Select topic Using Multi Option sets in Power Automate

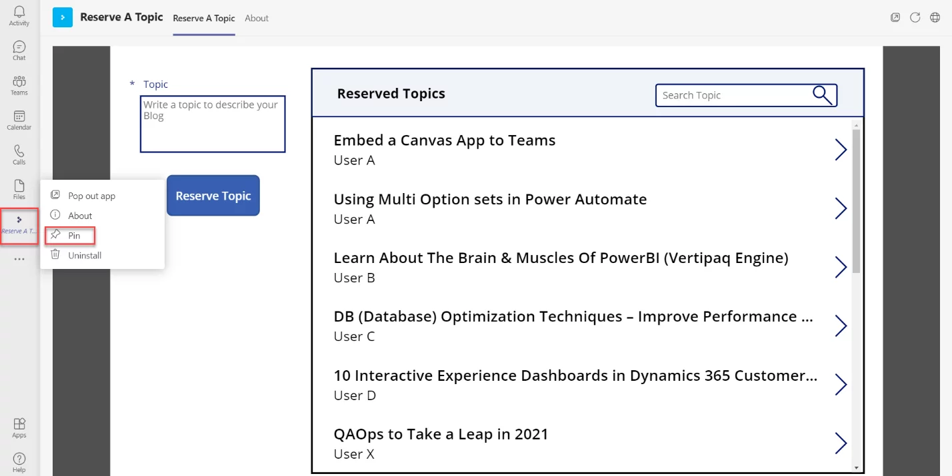[x=490, y=200]
